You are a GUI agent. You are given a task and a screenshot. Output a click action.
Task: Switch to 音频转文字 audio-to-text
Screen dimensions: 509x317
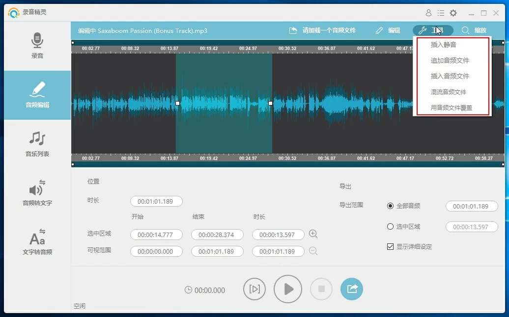[37, 193]
